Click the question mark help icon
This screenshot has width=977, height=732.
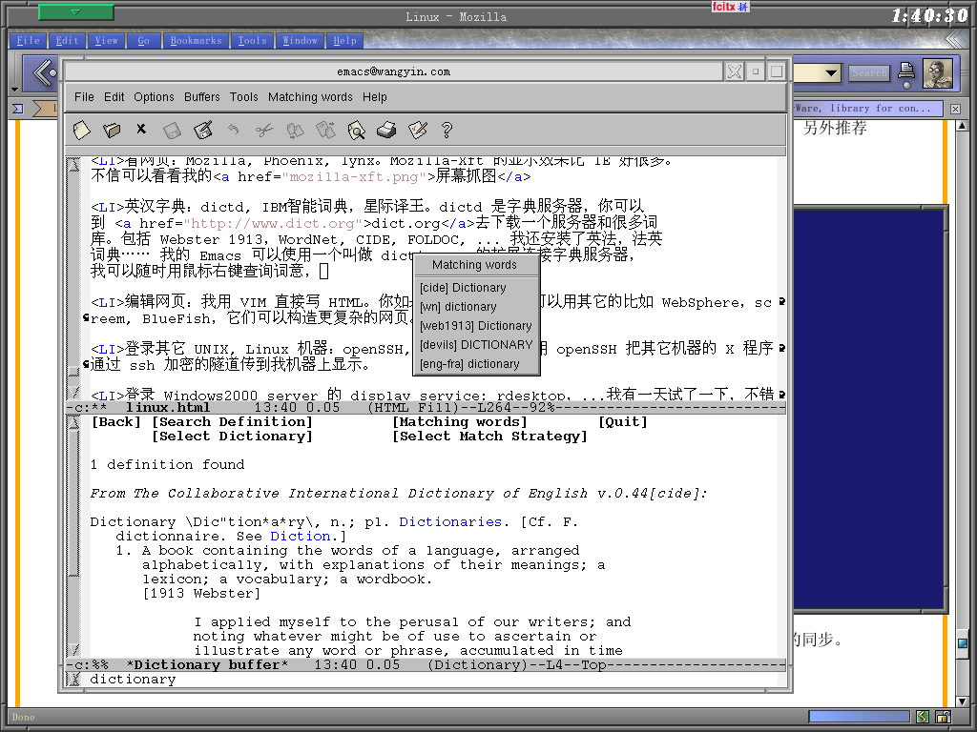[446, 130]
